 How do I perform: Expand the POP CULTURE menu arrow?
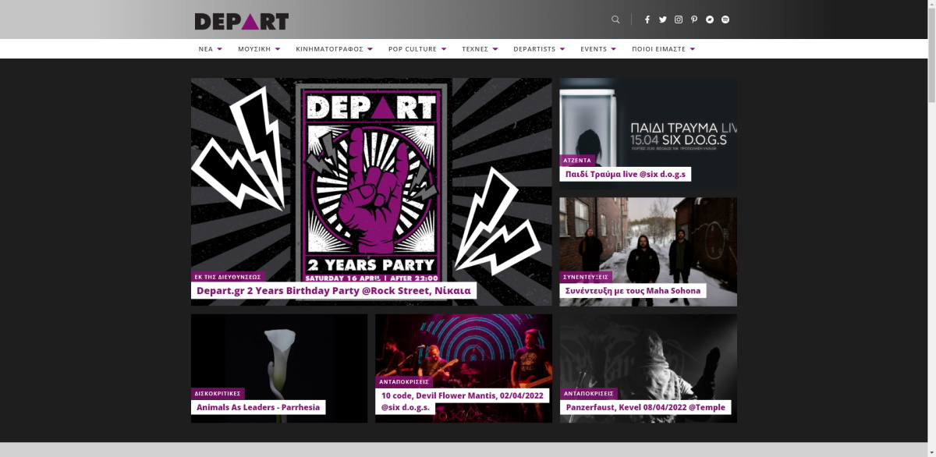[x=444, y=49]
